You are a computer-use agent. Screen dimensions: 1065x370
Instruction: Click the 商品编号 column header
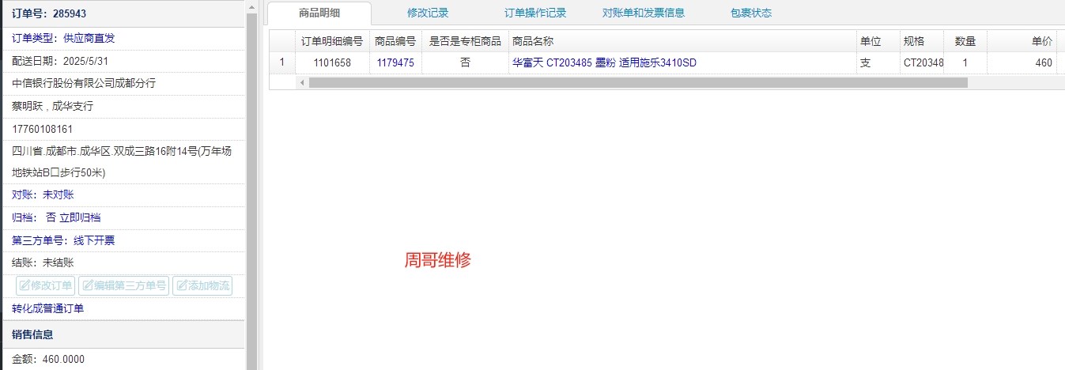click(395, 41)
